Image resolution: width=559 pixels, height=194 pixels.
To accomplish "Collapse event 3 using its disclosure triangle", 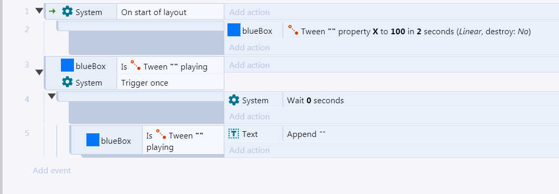I will (x=39, y=73).
